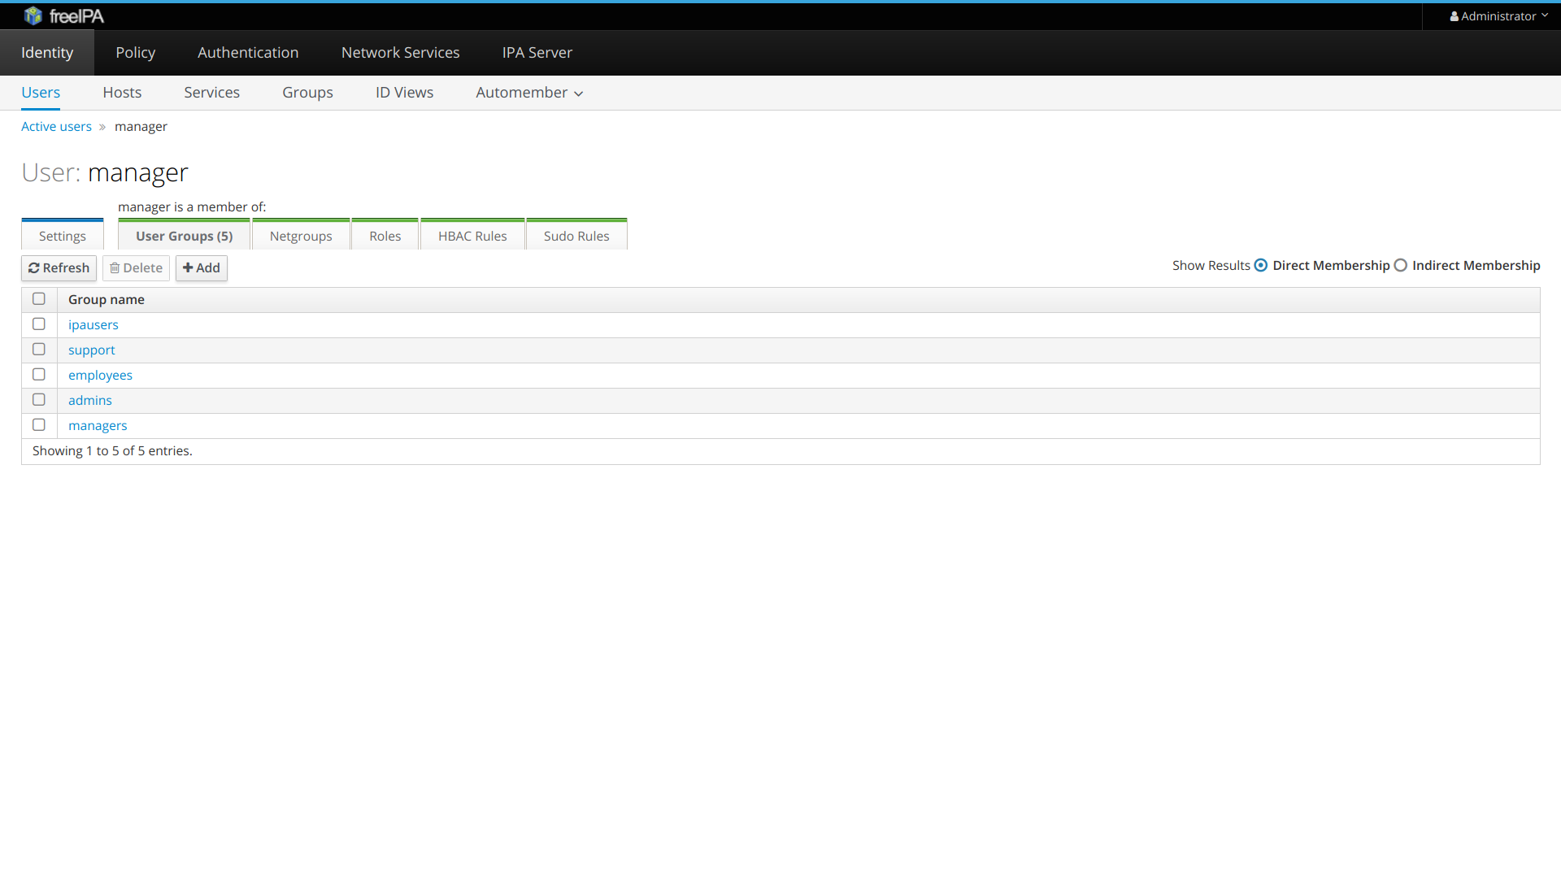1561x878 pixels.
Task: Go to the Hosts submenu
Action: pyautogui.click(x=122, y=93)
